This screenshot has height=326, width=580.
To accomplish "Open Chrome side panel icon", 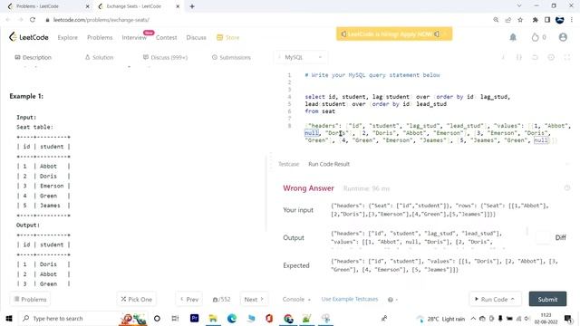I will (547, 20).
